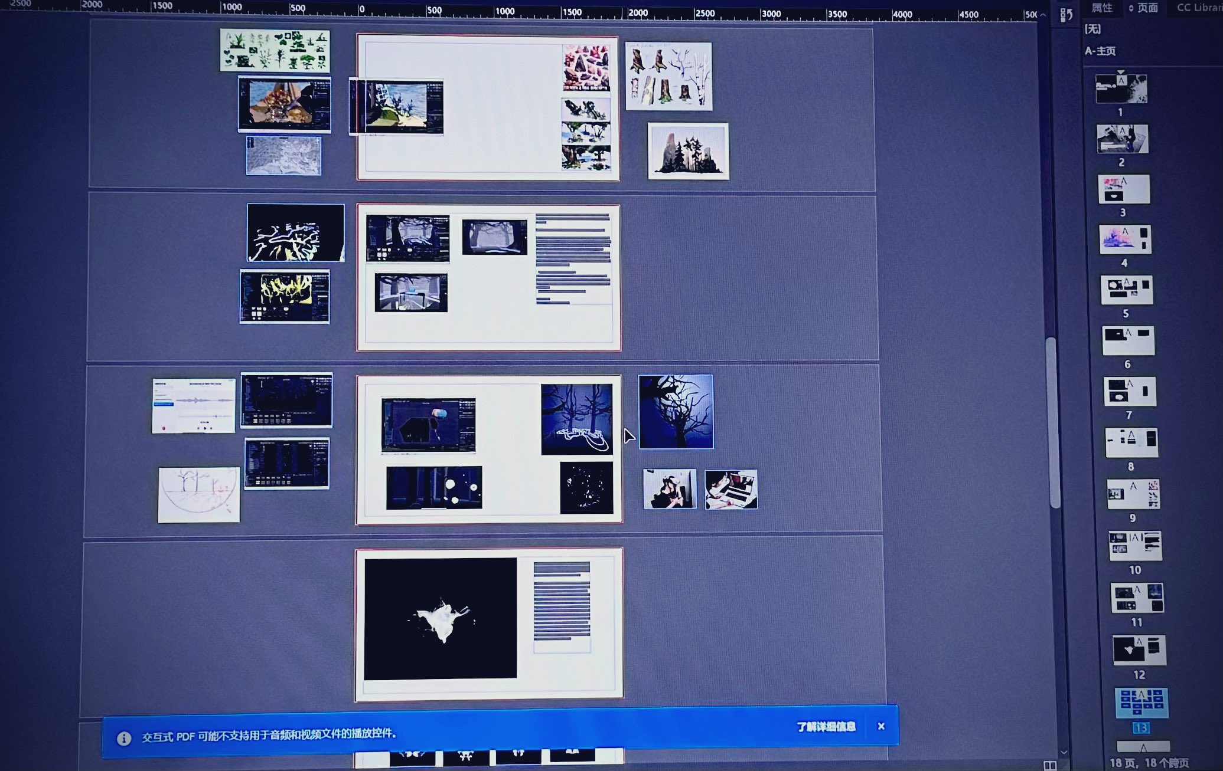Switch to the CC Libraries tab

tap(1199, 8)
